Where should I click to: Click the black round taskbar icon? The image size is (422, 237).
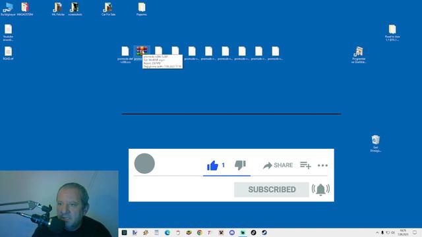click(x=253, y=232)
